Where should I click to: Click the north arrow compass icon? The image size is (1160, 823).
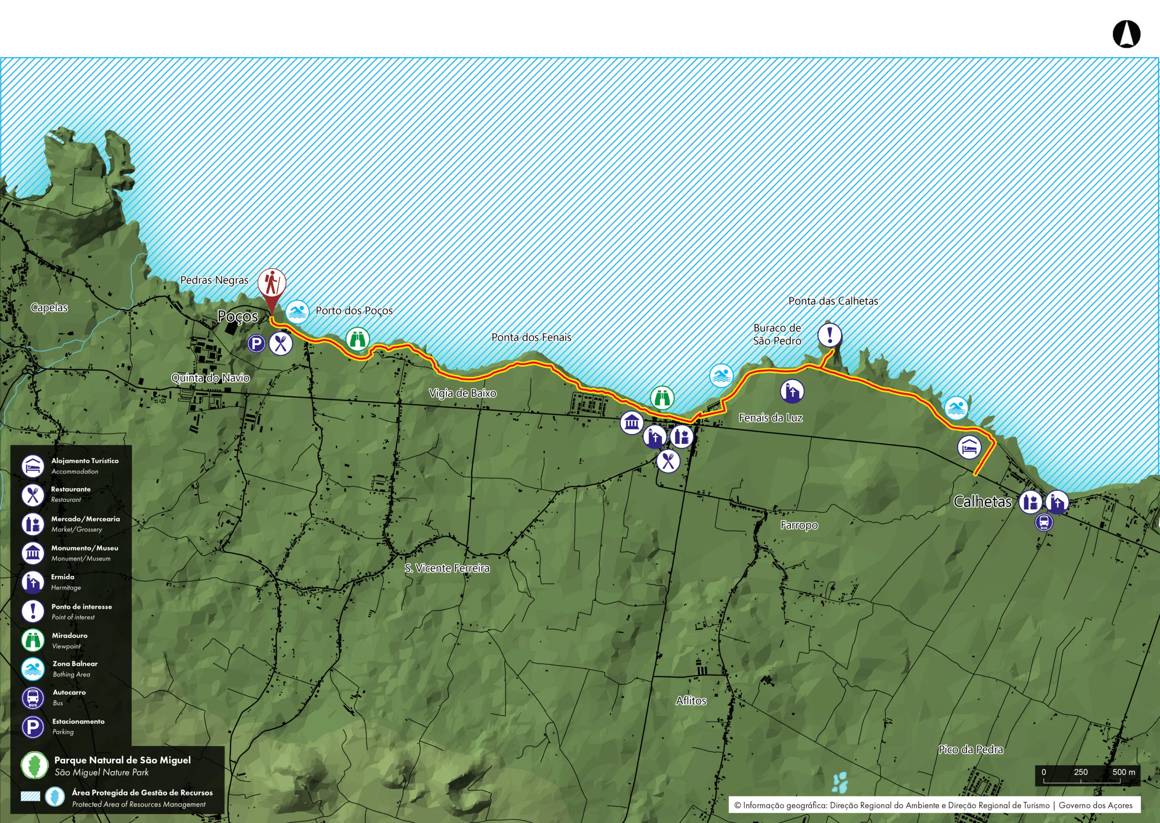point(1126,35)
